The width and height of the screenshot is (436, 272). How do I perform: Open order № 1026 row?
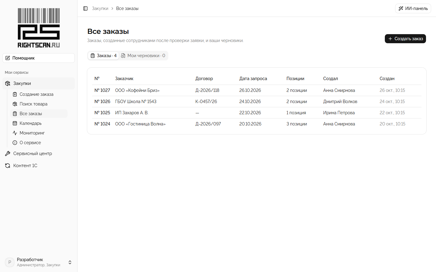(x=257, y=102)
